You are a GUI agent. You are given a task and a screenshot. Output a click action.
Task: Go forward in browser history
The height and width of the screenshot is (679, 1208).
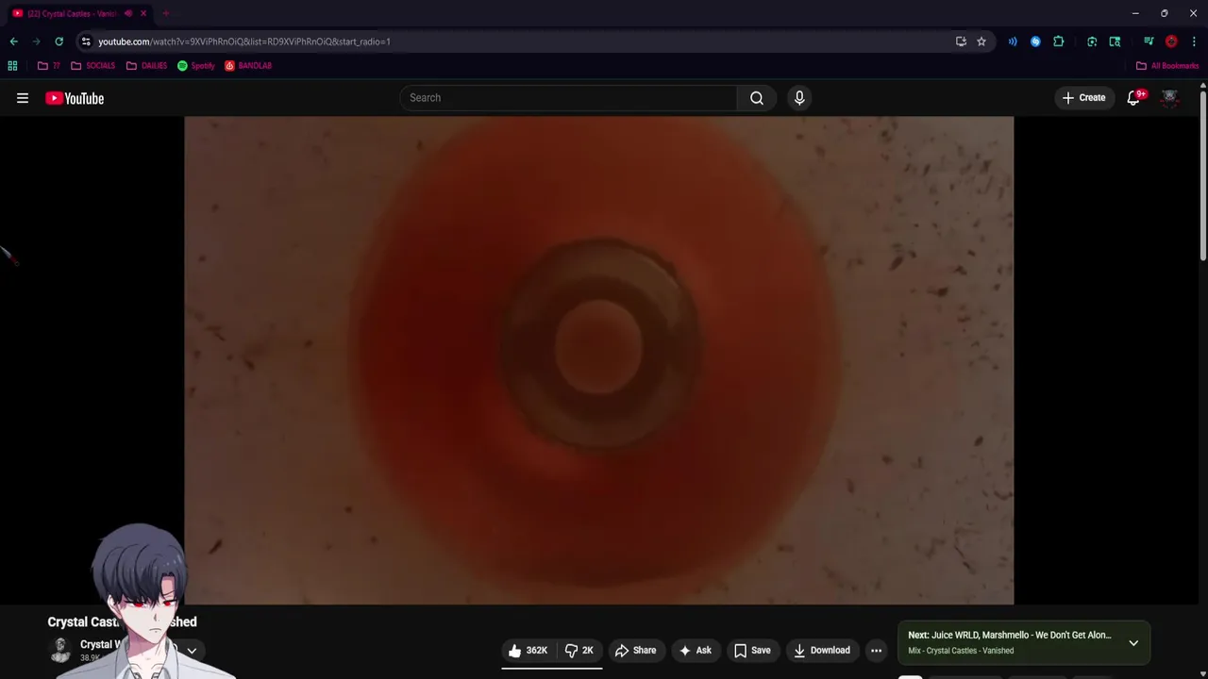[36, 41]
